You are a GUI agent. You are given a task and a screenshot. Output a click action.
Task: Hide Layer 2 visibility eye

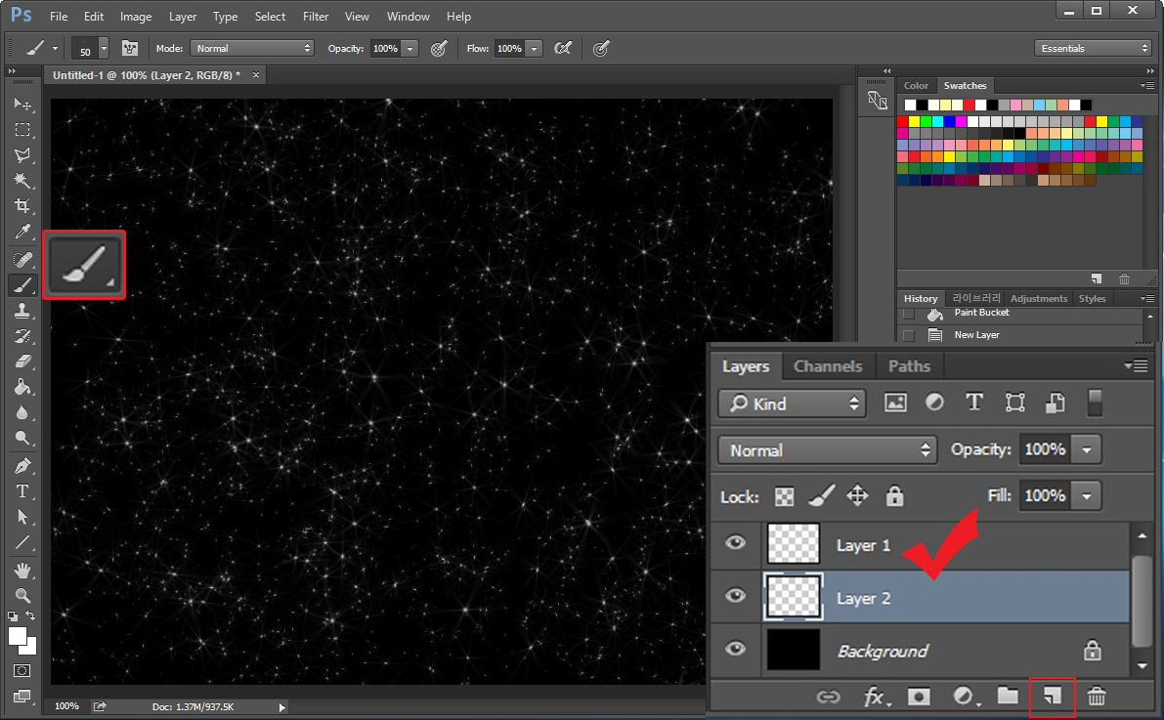[x=735, y=595]
